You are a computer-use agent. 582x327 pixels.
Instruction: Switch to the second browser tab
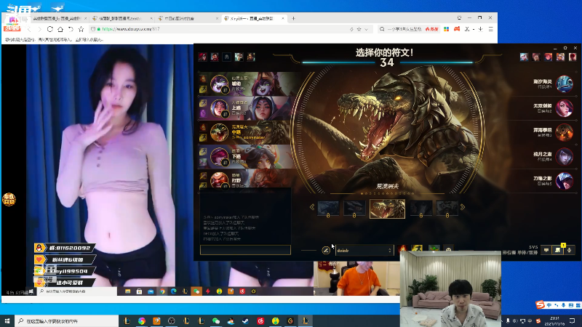coord(122,18)
